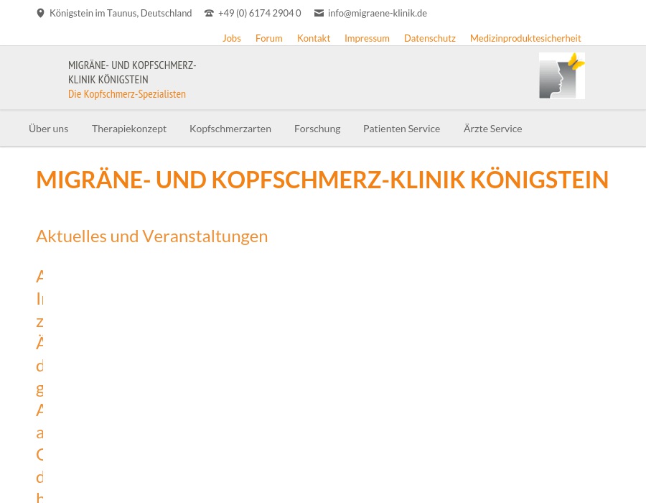Click the email address info@migraene-klinik.de
Screen dimensions: 646x503
[377, 12]
